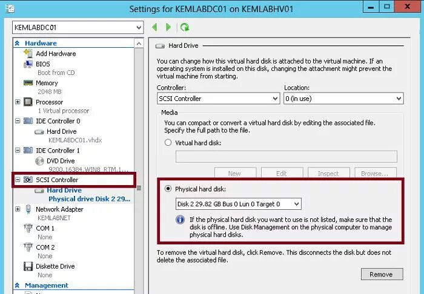Click the New button
Image resolution: width=424 pixels, height=294 pixels.
[x=235, y=173]
